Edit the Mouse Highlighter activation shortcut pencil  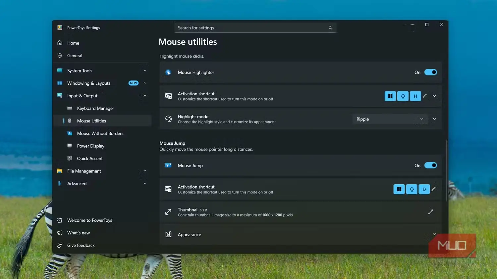click(425, 96)
